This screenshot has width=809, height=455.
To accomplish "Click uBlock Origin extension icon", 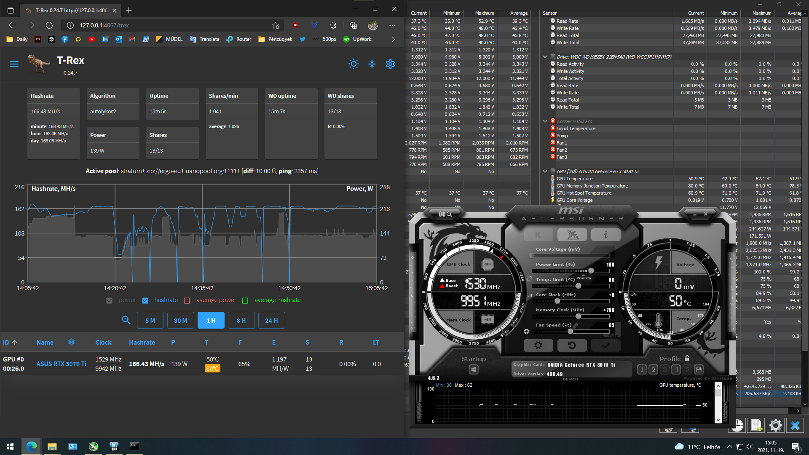I will click(296, 25).
